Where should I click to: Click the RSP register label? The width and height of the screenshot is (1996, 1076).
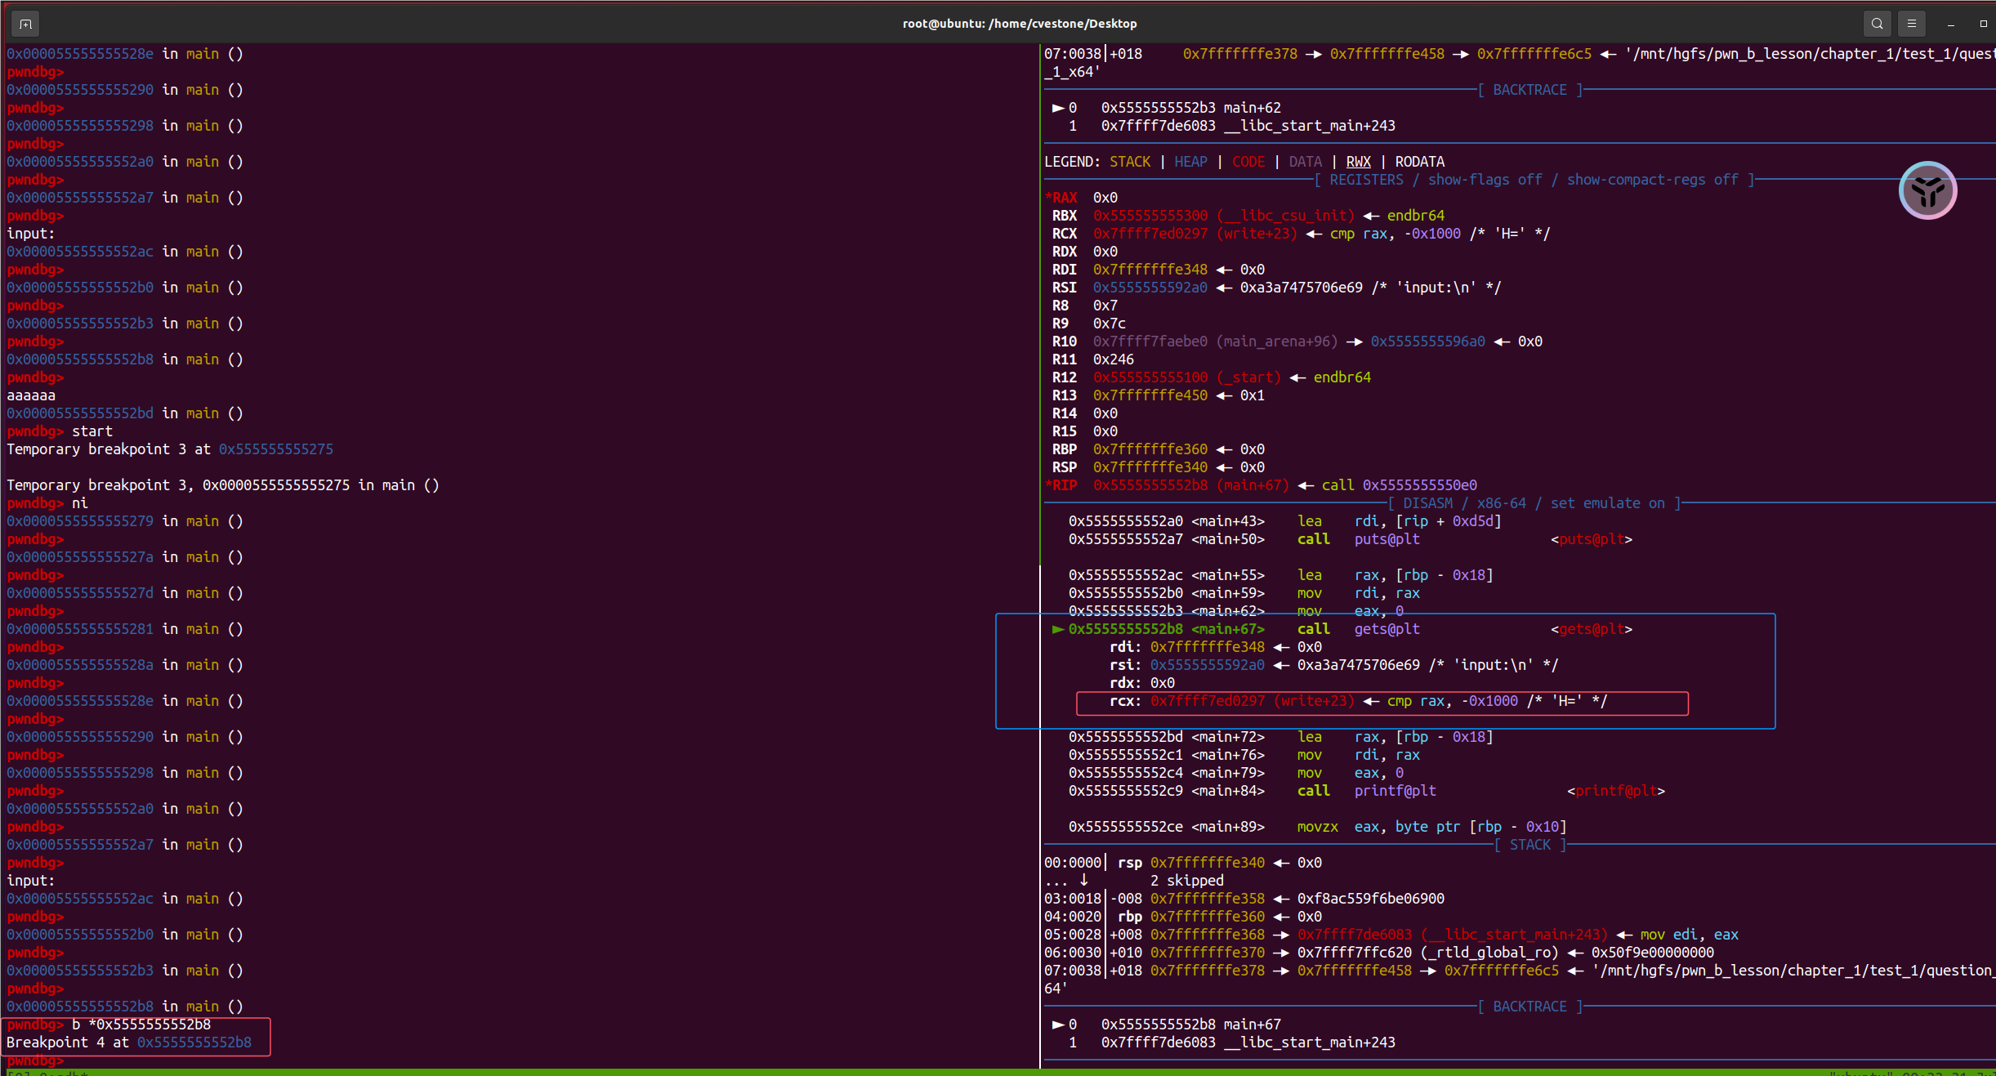click(x=1064, y=467)
